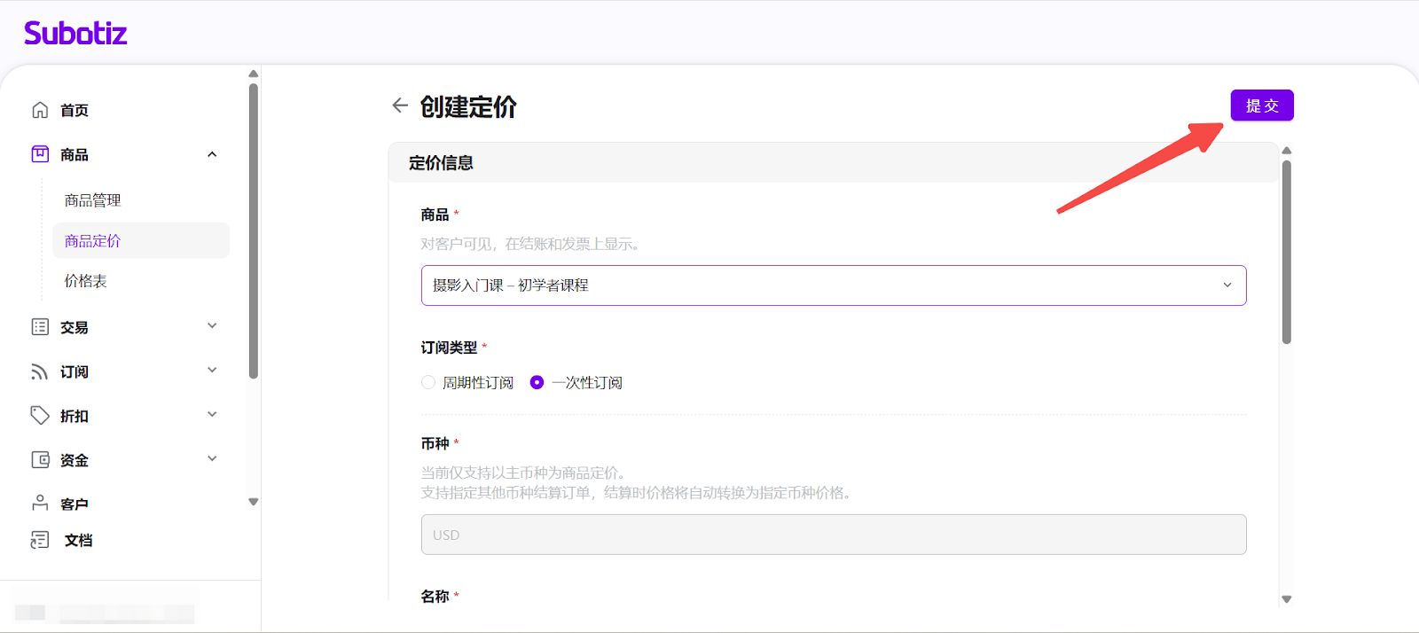Click the 提交 submit button

point(1261,105)
